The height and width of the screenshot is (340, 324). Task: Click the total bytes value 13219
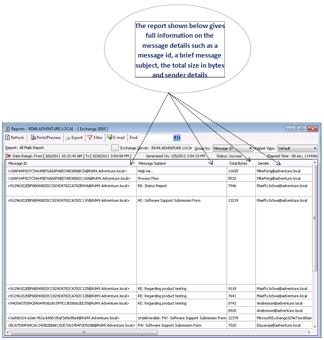click(233, 200)
